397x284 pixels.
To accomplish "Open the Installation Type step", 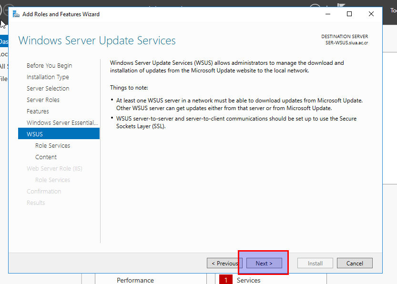I will tap(48, 77).
